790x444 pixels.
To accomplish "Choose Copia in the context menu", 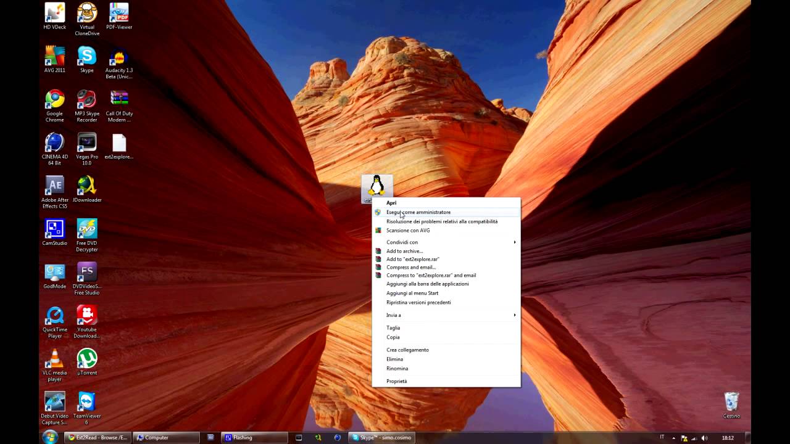I will [446, 337].
